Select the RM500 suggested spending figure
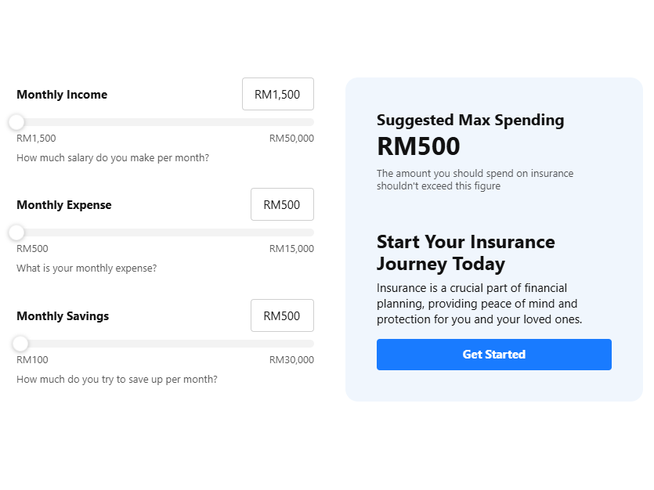Image resolution: width=654 pixels, height=490 pixels. point(418,146)
